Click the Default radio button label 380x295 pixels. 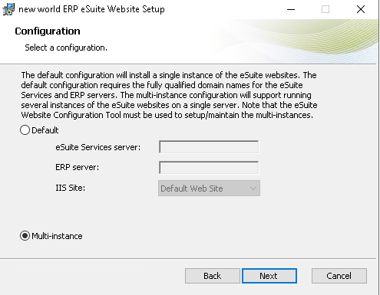45,130
